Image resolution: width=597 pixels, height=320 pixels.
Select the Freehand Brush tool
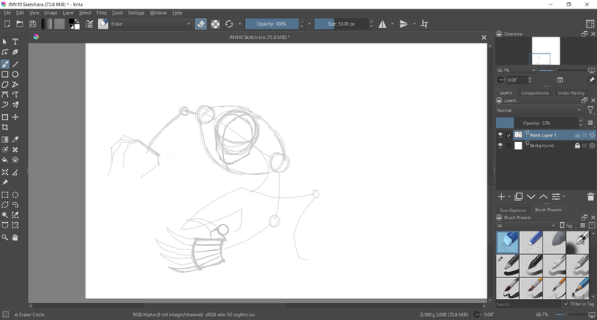[x=5, y=64]
